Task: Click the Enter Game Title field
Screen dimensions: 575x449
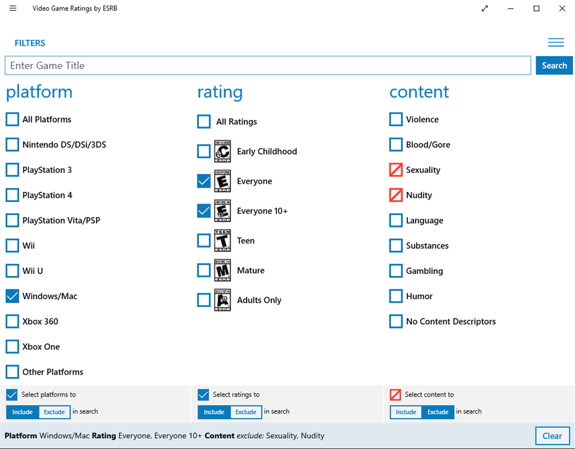Action: (228, 65)
